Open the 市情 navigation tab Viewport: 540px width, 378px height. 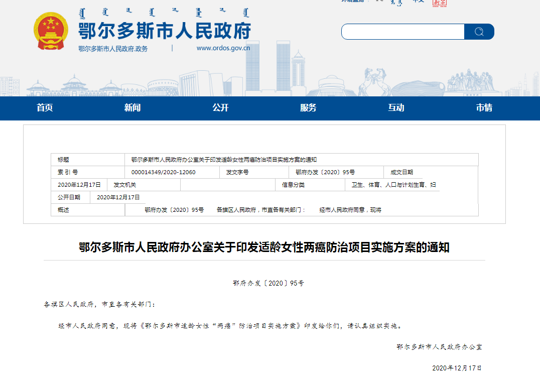[484, 108]
